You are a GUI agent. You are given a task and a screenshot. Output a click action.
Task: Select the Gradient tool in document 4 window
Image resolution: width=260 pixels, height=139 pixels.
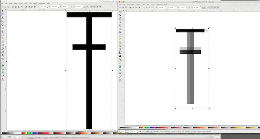point(120,69)
